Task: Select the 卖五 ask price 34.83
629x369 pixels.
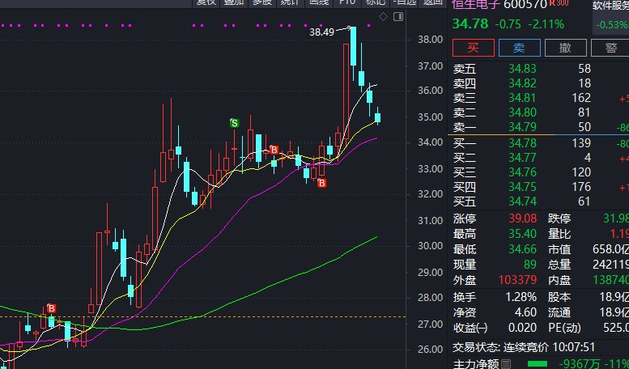Action: click(x=522, y=69)
